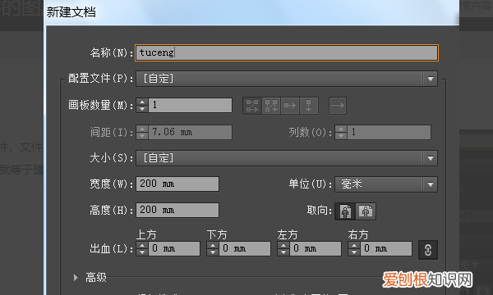Open the 单位 units dropdown
This screenshot has width=493, height=295.
coord(386,184)
